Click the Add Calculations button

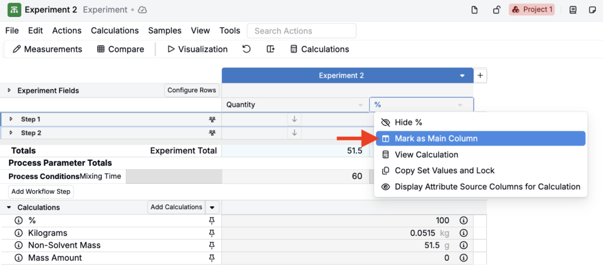point(177,207)
